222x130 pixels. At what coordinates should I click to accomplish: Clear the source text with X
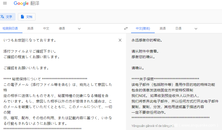(x=120, y=40)
